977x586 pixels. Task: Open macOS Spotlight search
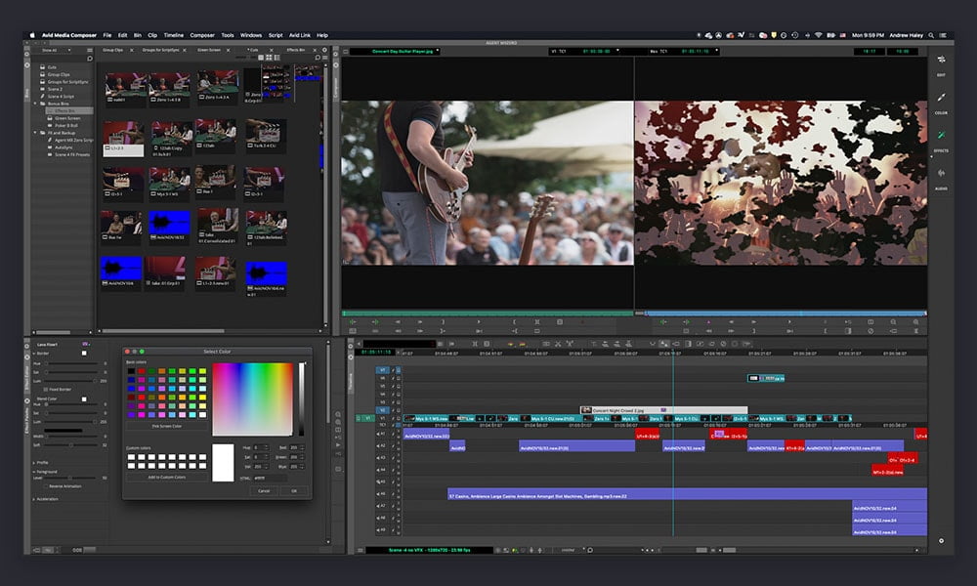pos(931,35)
